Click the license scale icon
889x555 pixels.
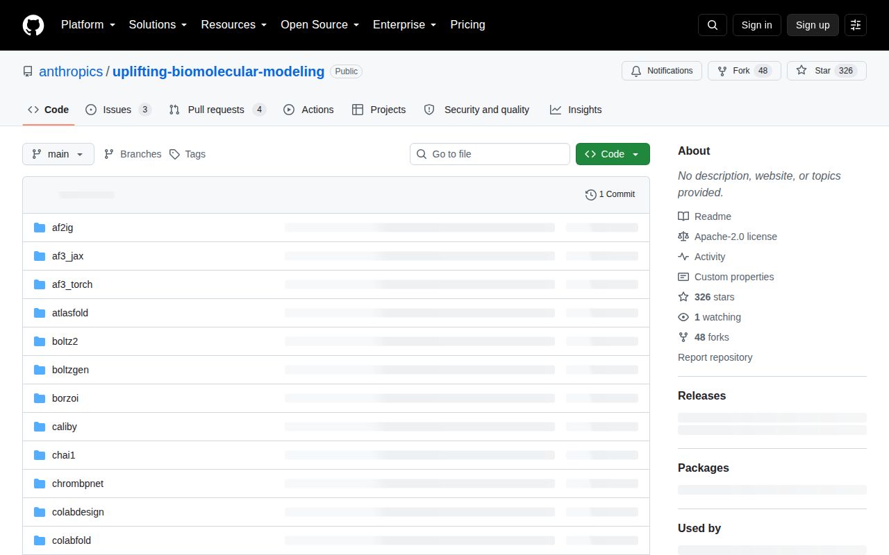point(683,237)
